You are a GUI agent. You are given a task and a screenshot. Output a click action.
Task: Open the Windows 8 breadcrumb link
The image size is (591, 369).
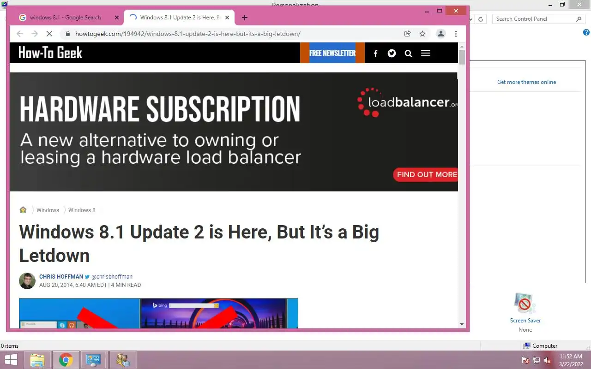82,210
